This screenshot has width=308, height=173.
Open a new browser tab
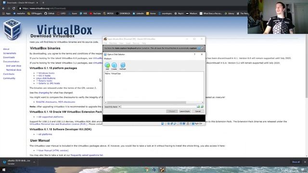pyautogui.click(x=43, y=3)
